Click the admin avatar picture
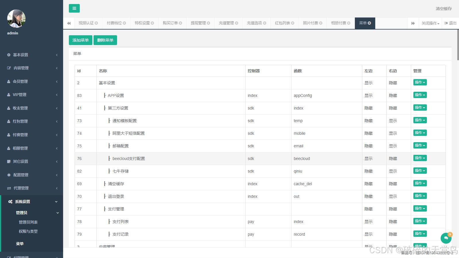 pos(16,19)
